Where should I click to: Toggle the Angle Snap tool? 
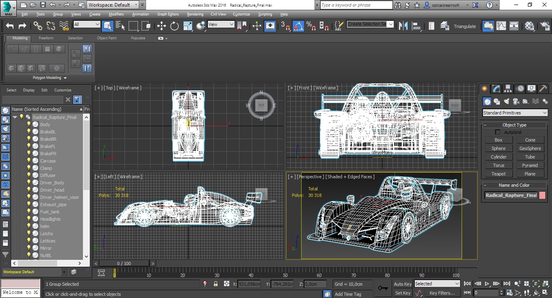point(298,26)
